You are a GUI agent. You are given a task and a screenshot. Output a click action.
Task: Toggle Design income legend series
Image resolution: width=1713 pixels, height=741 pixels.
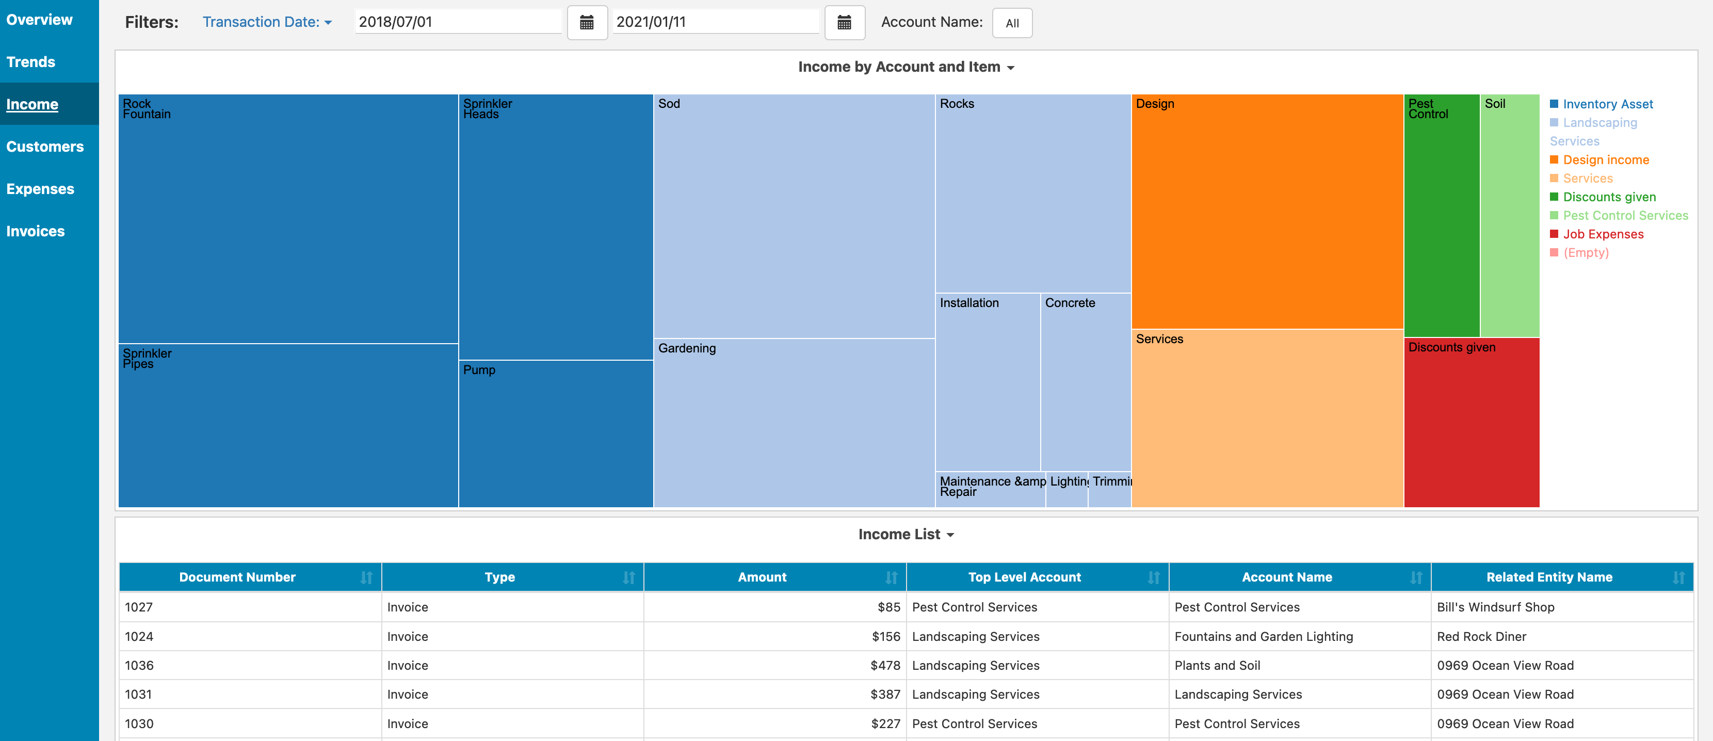click(1605, 160)
